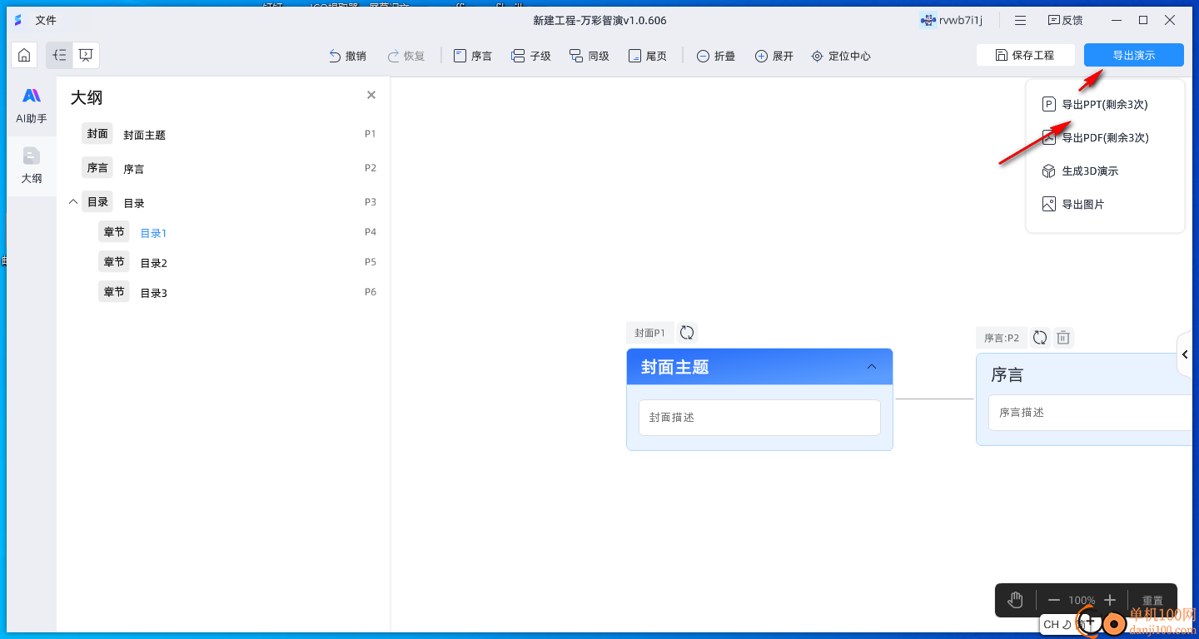Viewport: 1199px width, 639px height.
Task: Save the project with 保存工程
Action: (1025, 55)
